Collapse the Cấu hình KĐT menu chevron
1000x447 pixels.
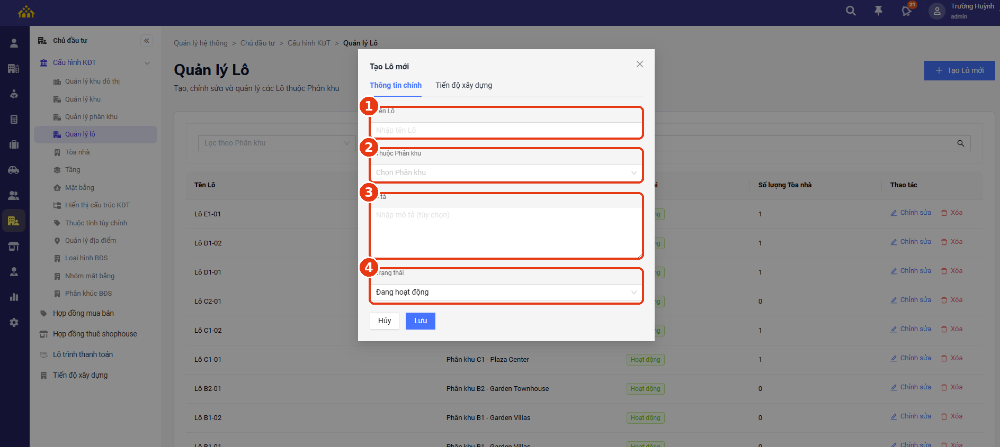[147, 63]
